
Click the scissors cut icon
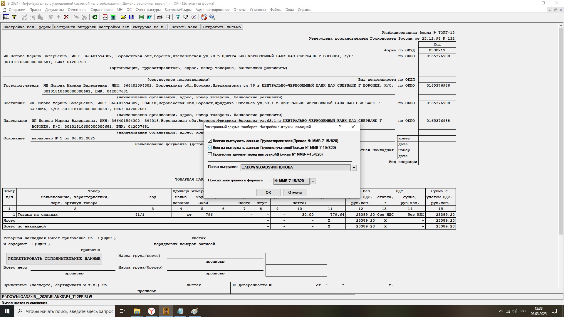[24, 17]
